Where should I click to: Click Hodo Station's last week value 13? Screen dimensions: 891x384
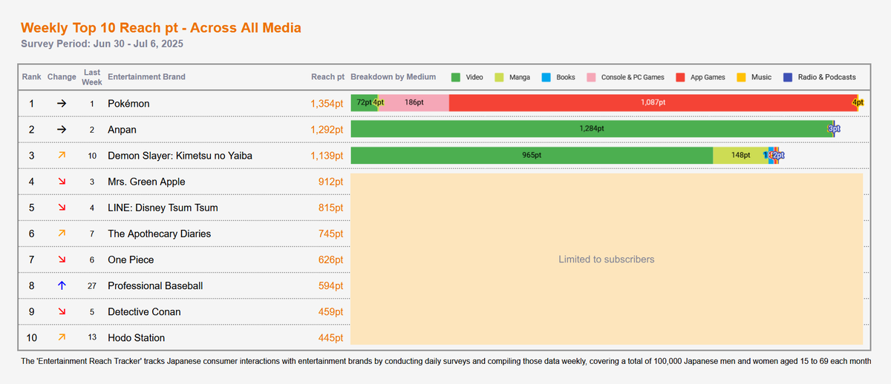(x=92, y=337)
